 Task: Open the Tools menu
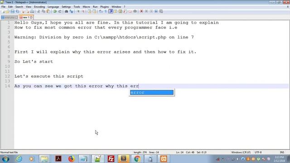[77, 7]
